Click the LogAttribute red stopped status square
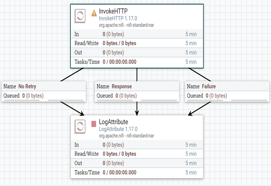This screenshot has height=186, width=271. [94, 124]
